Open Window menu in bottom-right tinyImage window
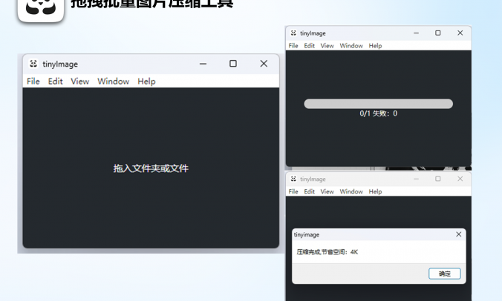 pyautogui.click(x=351, y=191)
